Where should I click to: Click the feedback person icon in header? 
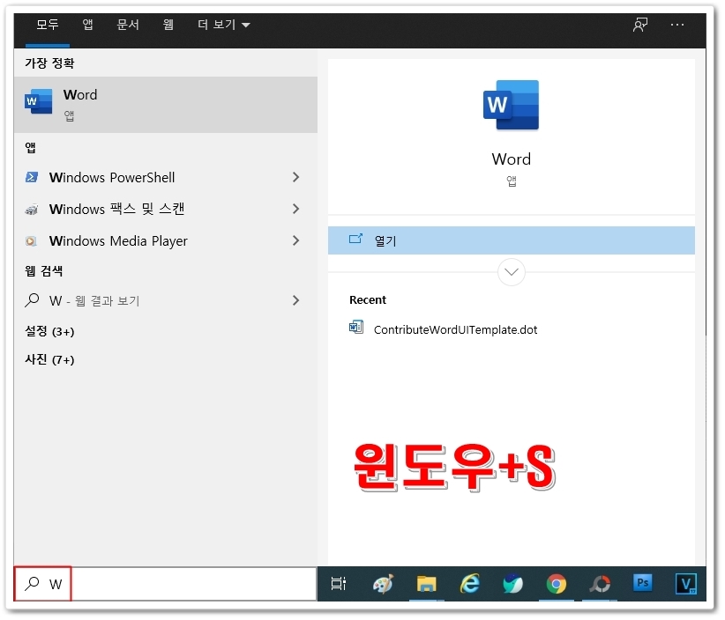pyautogui.click(x=640, y=25)
